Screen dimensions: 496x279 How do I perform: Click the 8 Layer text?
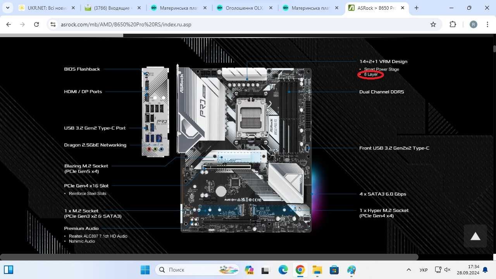pos(371,74)
